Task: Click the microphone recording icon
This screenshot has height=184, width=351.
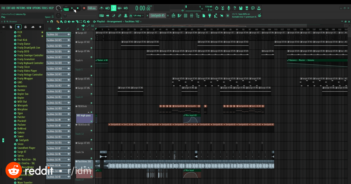Action: tap(228, 8)
